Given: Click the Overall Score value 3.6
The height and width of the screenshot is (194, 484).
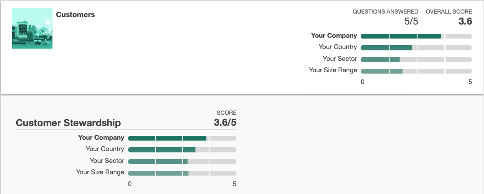Looking at the screenshot, I should pos(465,21).
